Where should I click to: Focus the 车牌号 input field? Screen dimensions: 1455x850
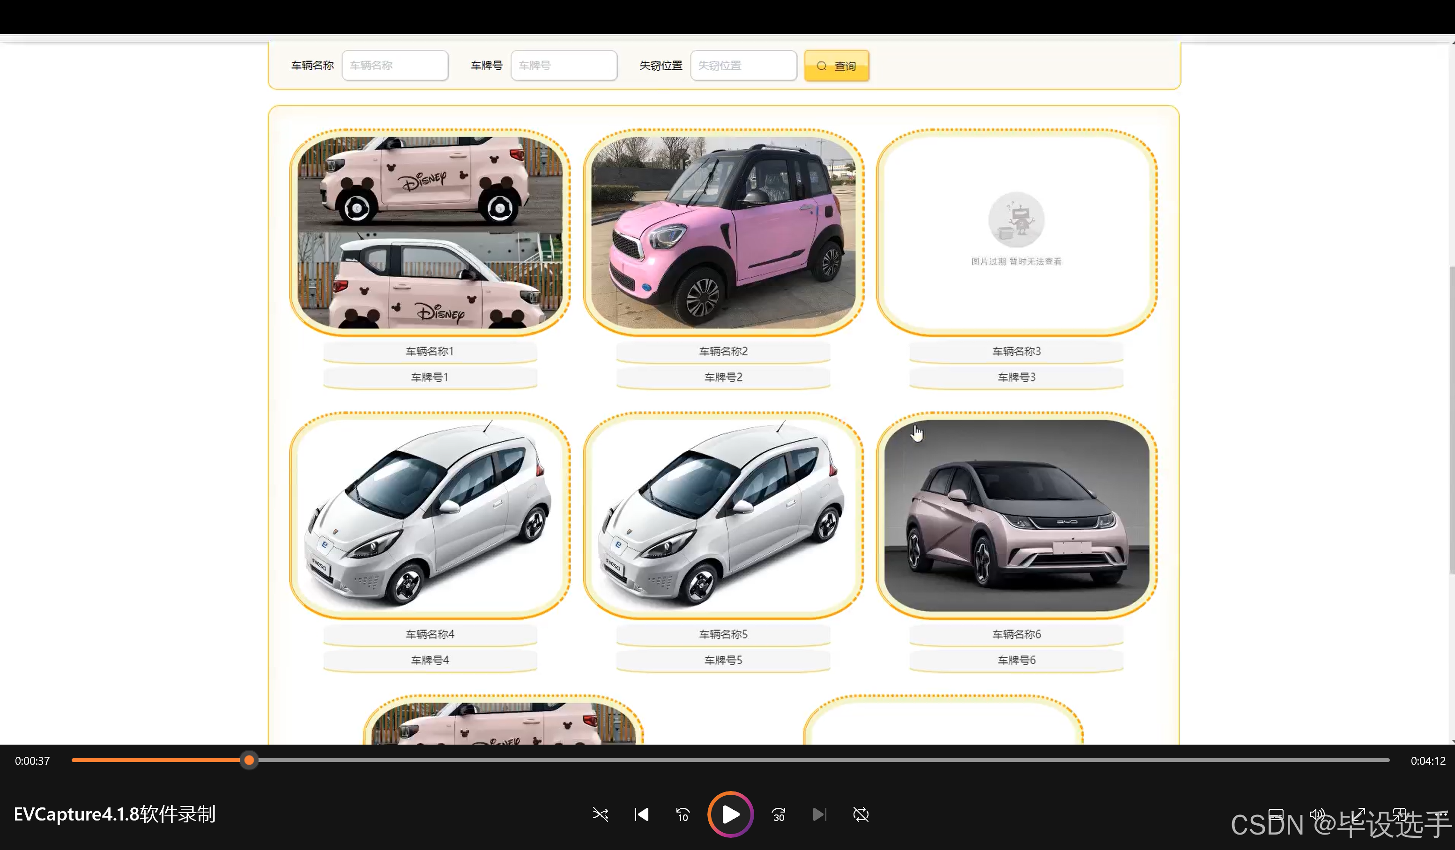[x=564, y=66]
